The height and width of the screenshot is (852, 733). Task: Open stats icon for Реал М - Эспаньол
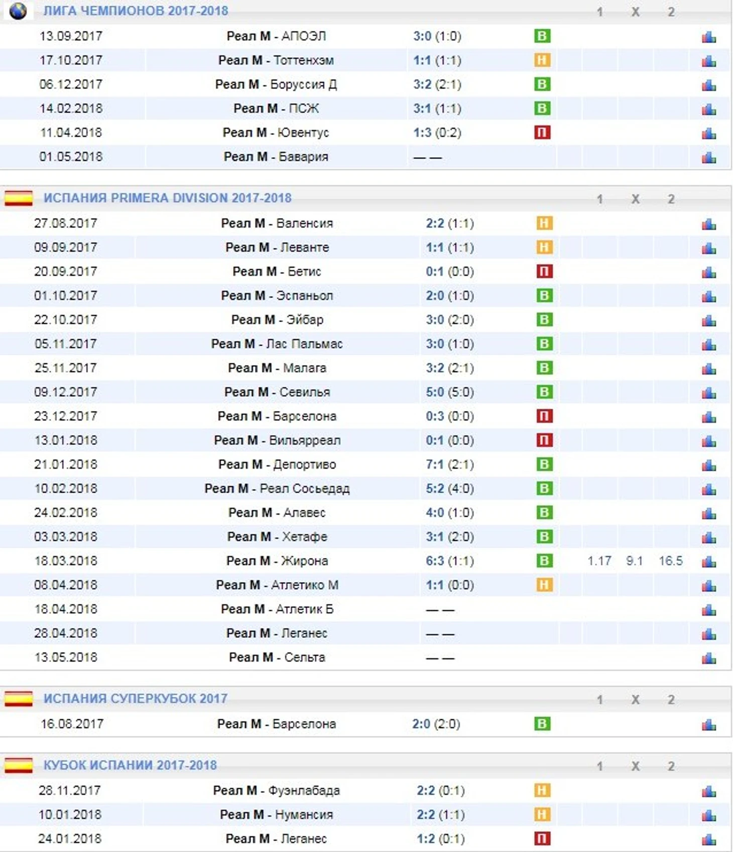pos(709,296)
